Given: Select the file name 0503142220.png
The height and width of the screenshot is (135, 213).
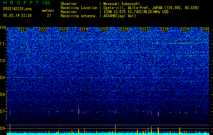Looking at the screenshot, I should [17, 9].
